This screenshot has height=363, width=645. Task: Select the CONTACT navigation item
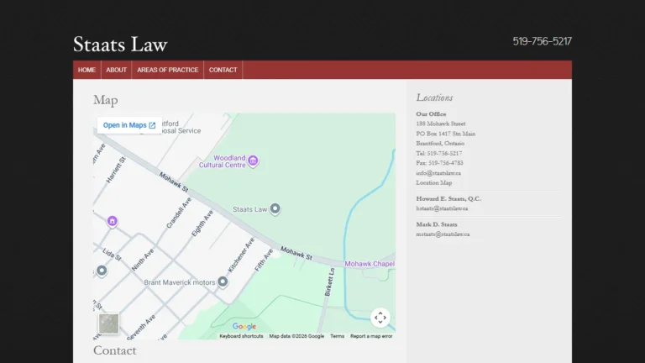pos(223,70)
